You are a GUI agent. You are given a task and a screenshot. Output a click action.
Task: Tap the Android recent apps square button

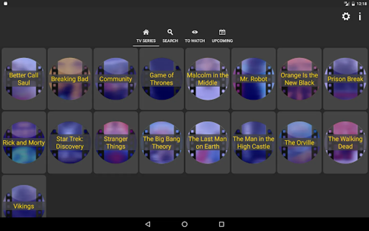222,224
